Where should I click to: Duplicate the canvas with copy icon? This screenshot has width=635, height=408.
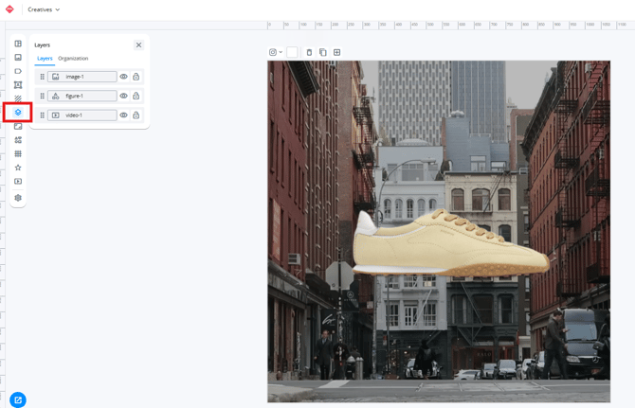coord(322,52)
